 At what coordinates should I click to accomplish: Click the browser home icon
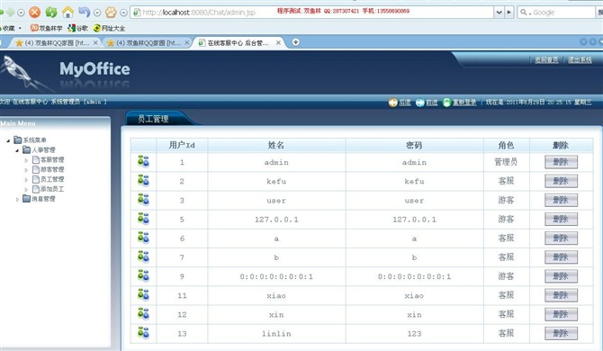click(67, 13)
